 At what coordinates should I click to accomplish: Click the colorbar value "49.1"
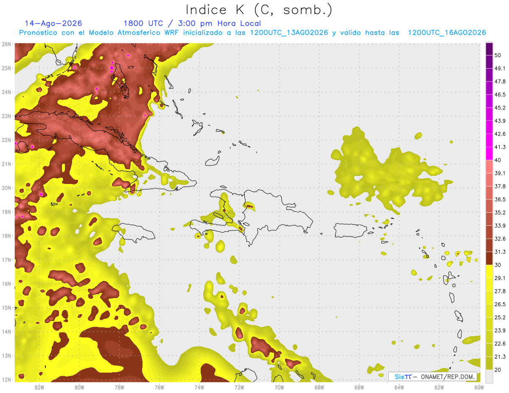click(x=500, y=68)
